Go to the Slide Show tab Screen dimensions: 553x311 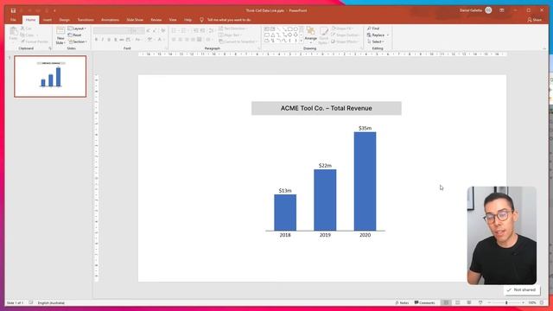pos(135,20)
